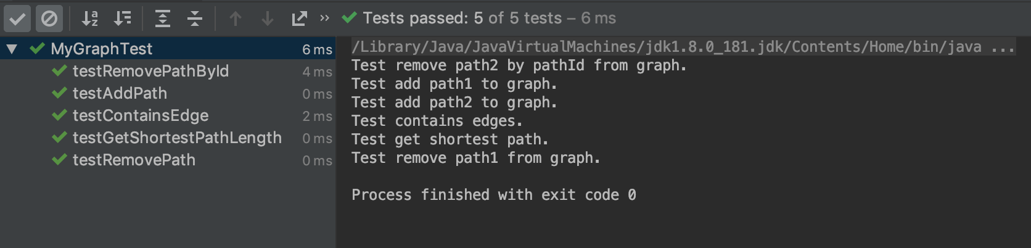Image resolution: width=1031 pixels, height=248 pixels.
Task: Select the testRemovePath test
Action: [134, 160]
